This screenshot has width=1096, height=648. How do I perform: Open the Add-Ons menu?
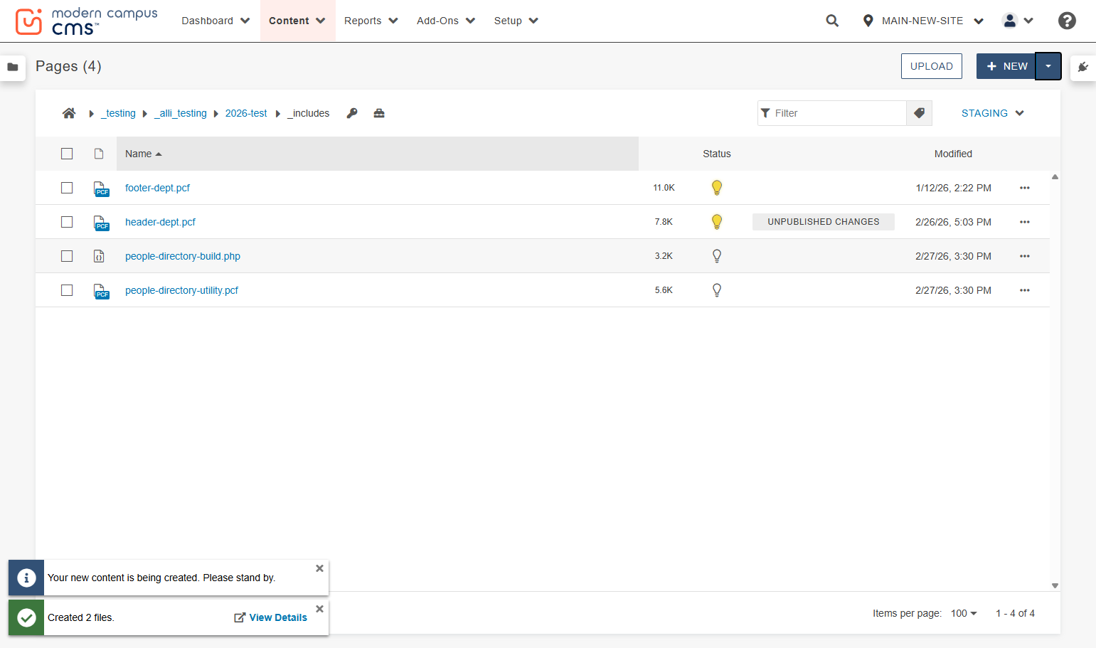[x=446, y=21]
